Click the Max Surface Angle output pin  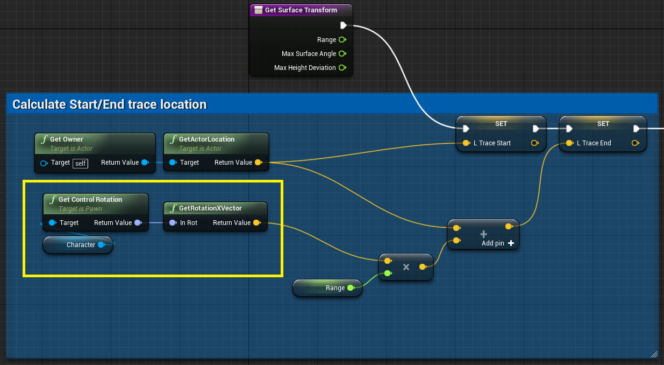coord(342,54)
